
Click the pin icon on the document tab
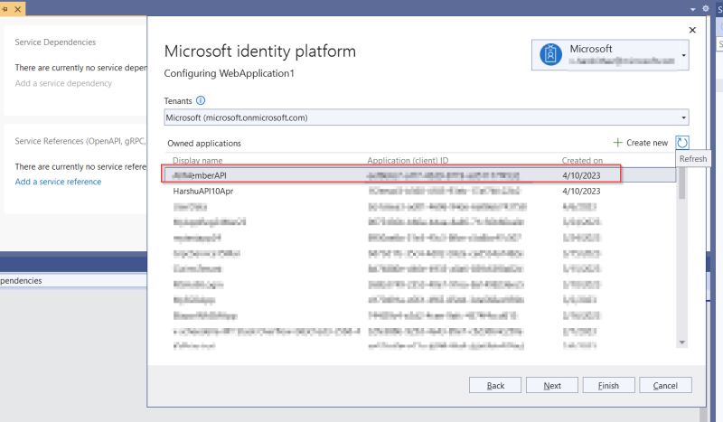coord(5,9)
